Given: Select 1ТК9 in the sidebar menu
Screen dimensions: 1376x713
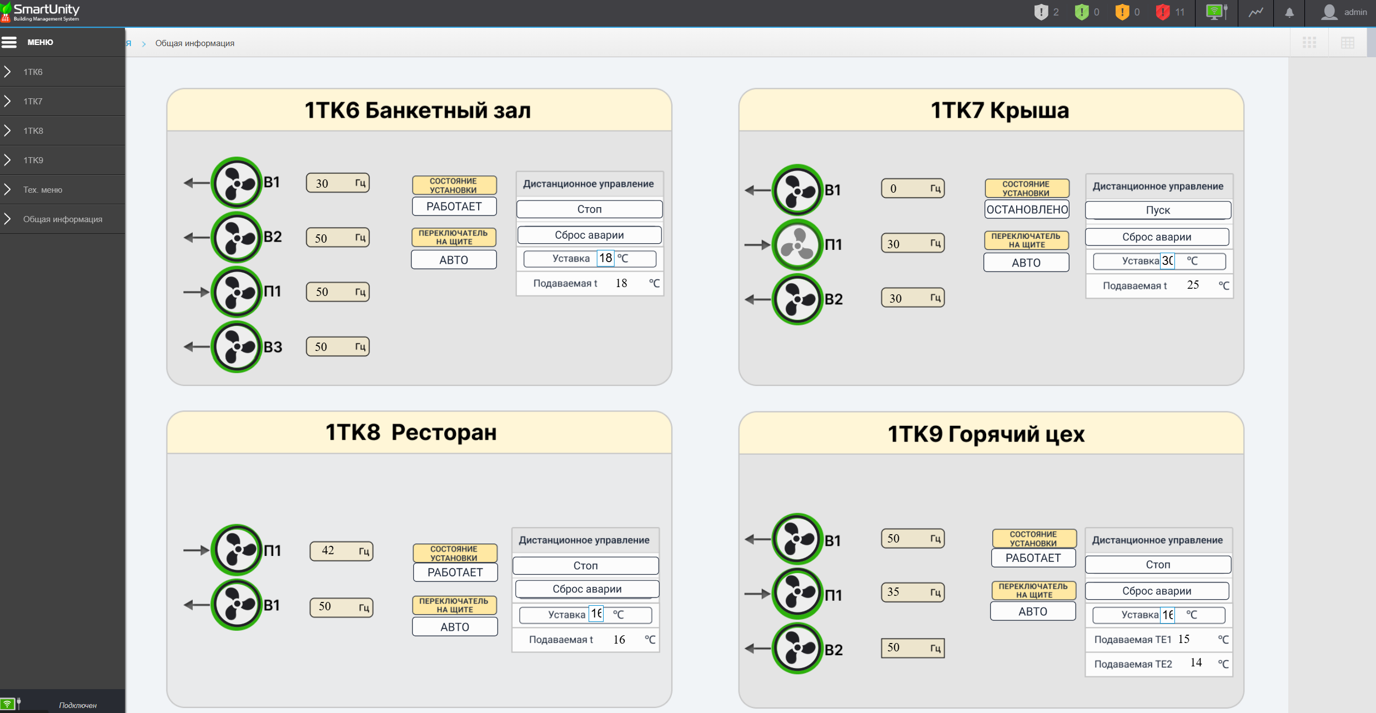Looking at the screenshot, I should point(33,160).
